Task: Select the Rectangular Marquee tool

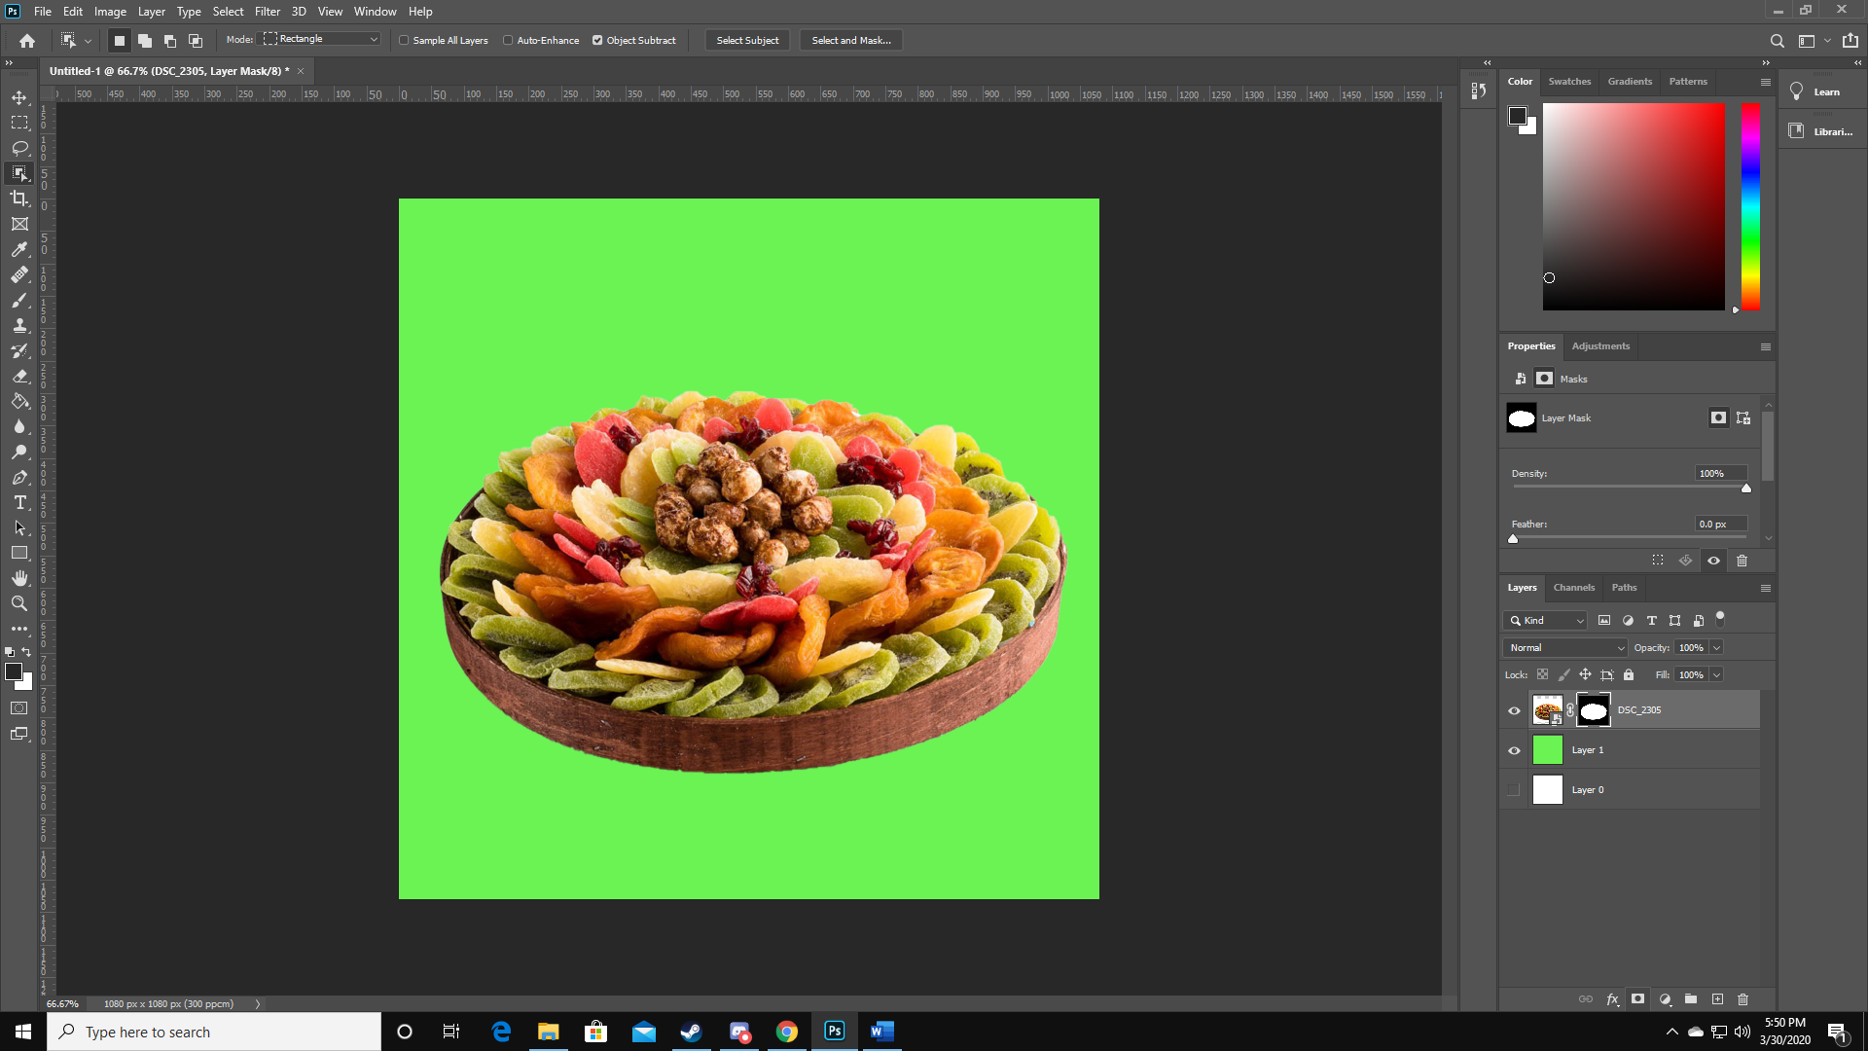Action: coord(19,123)
